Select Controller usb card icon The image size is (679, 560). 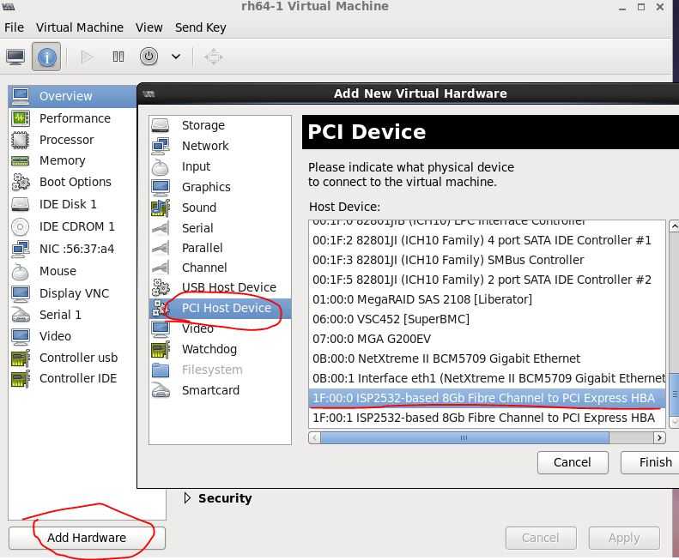pyautogui.click(x=21, y=358)
